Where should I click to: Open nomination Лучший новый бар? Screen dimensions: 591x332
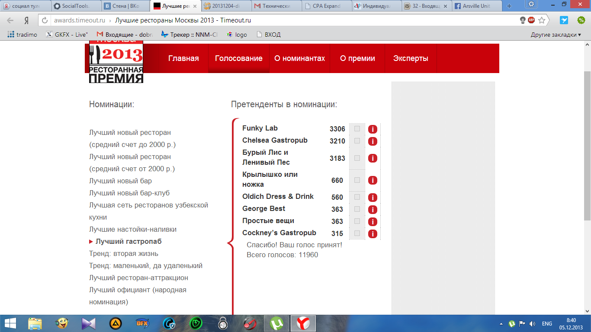pos(120,181)
